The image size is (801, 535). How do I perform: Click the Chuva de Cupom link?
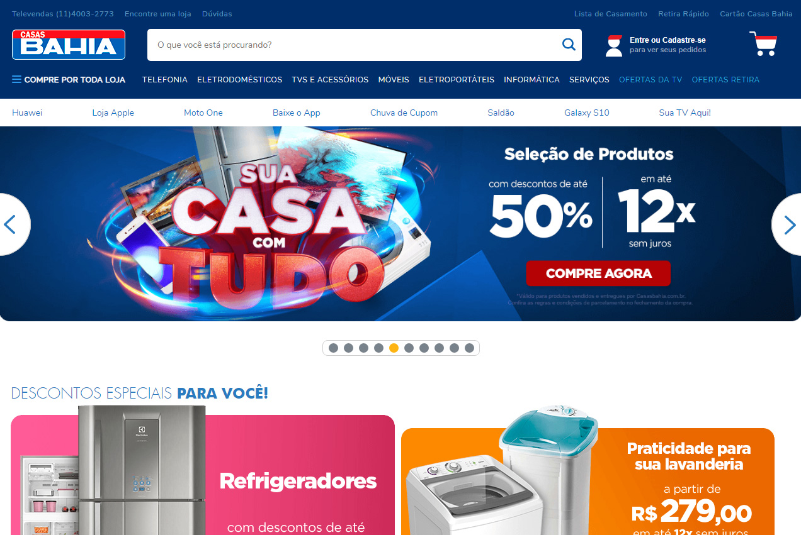[404, 113]
